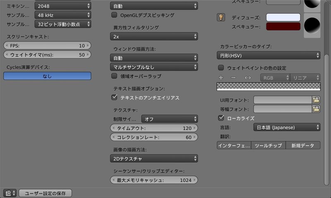Open the 日本語 (Japanese) language dropdown
Image resolution: width=331 pixels, height=198 pixels.
pyautogui.click(x=287, y=127)
